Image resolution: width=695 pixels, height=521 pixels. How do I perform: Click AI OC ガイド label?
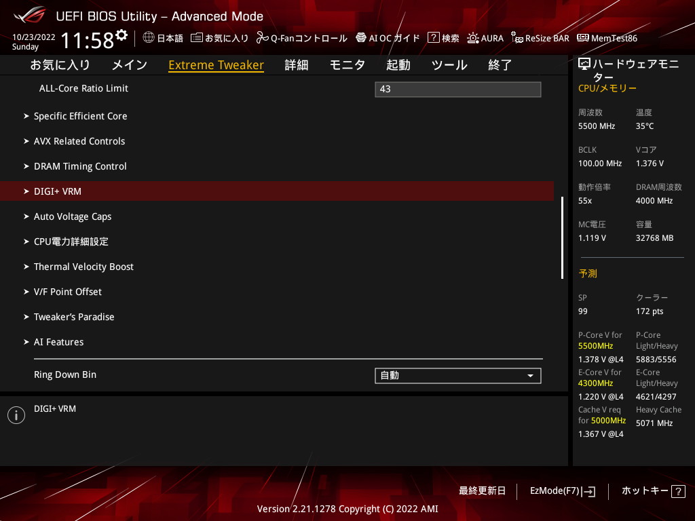(394, 38)
